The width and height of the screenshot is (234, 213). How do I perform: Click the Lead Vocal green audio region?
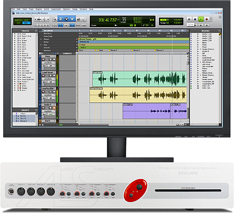(x=139, y=79)
